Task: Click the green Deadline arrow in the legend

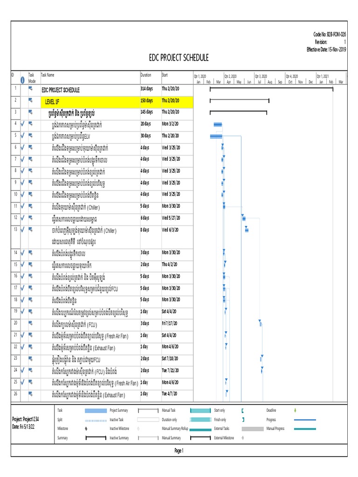Action: click(x=295, y=410)
